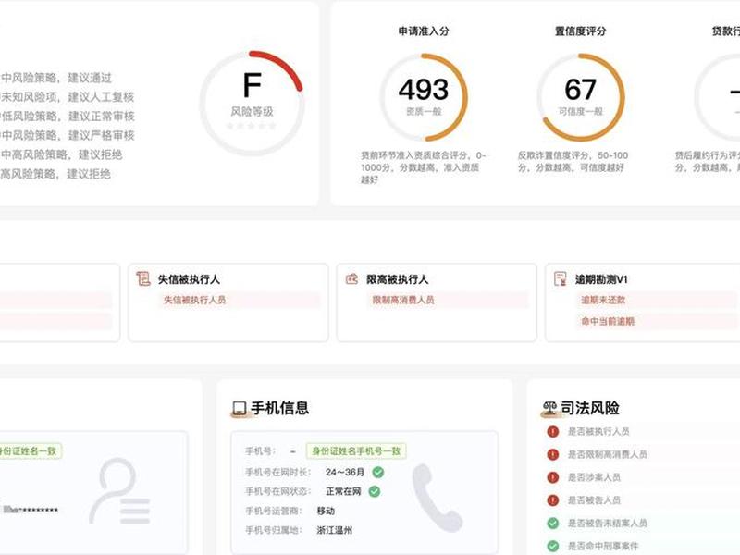
Task: Click the phone device icon beside 手机信息
Action: pos(240,408)
